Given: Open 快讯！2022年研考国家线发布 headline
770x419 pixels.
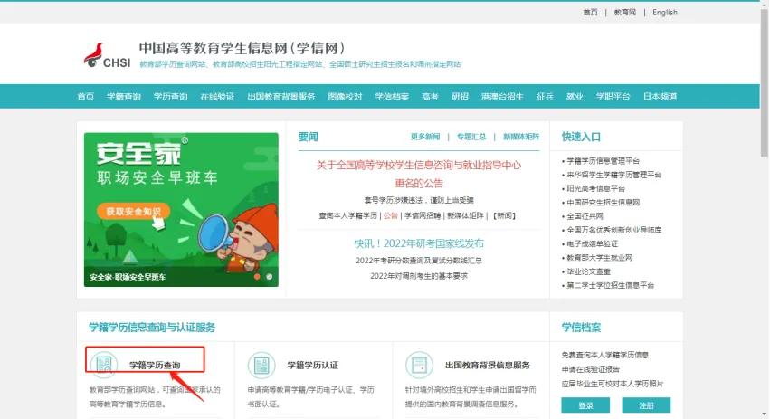Looking at the screenshot, I should tap(419, 243).
